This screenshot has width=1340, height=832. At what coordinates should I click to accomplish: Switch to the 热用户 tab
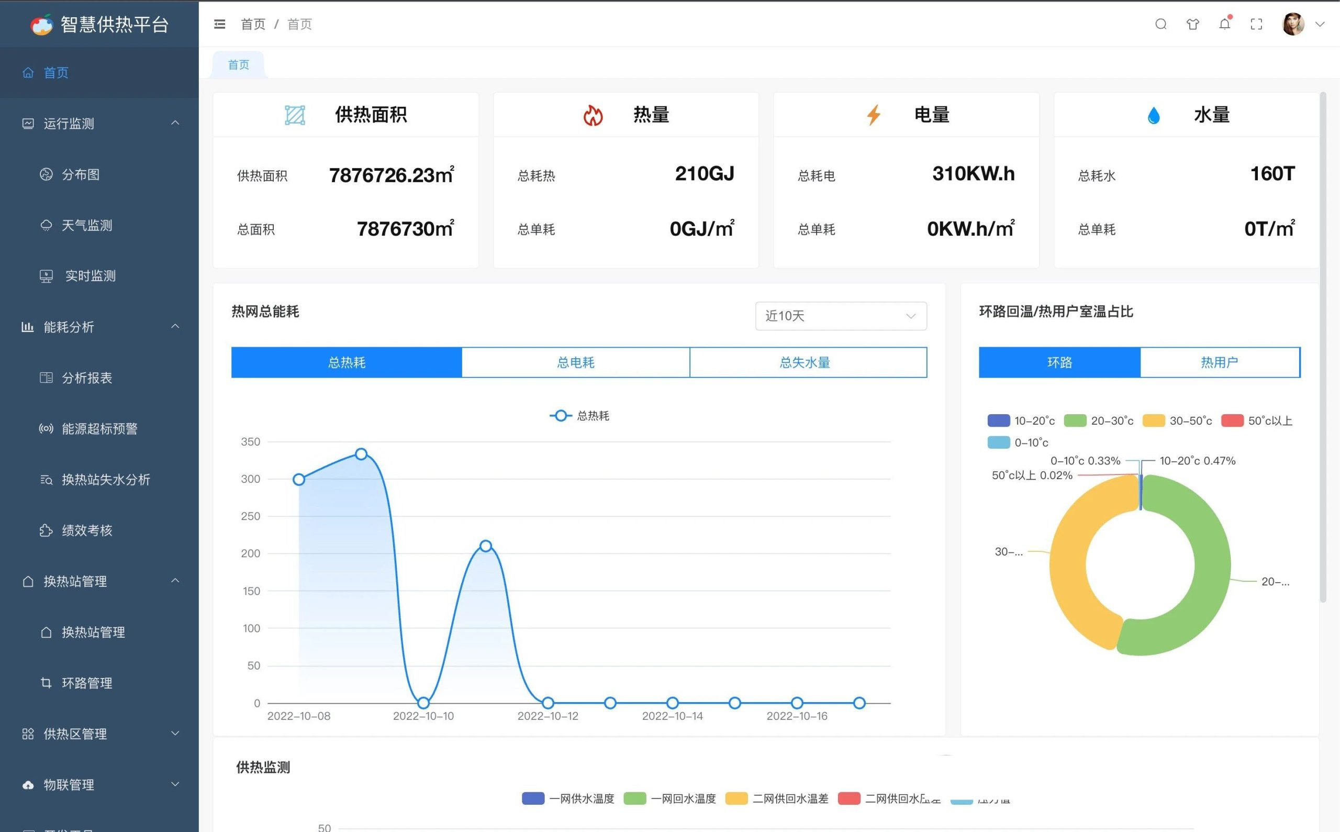[x=1220, y=362]
